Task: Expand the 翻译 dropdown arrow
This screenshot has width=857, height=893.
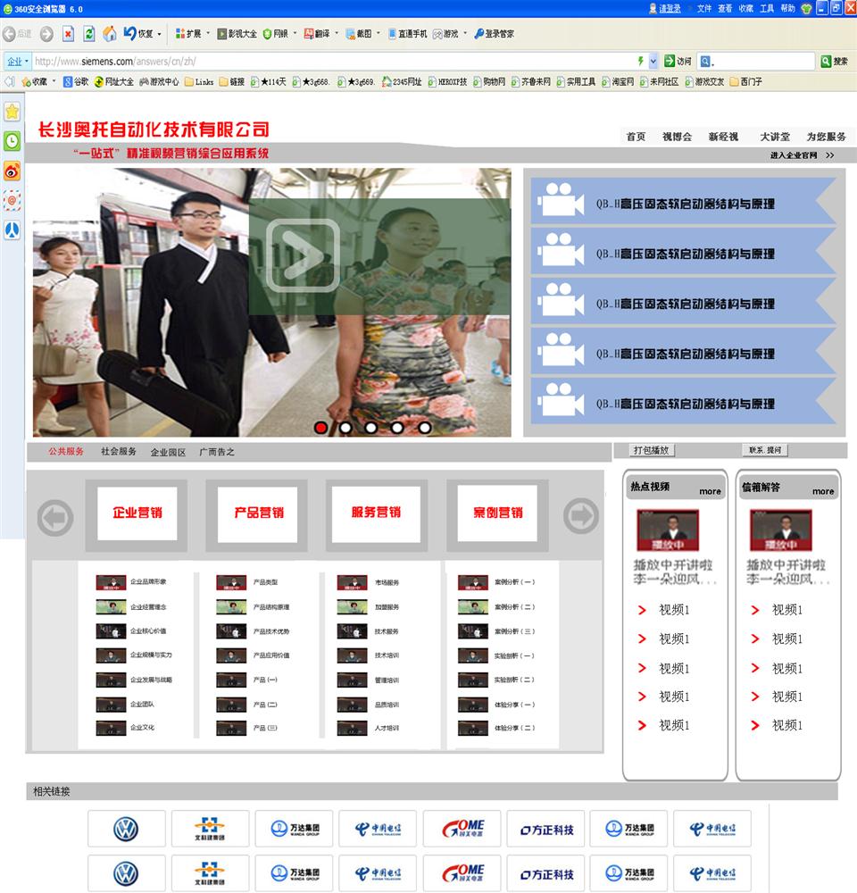Action: click(x=336, y=34)
